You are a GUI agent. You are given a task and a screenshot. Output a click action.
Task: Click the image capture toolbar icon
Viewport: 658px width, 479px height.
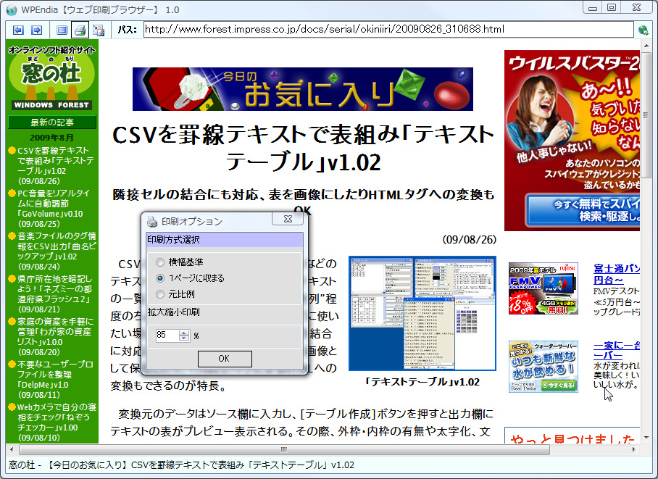(x=99, y=30)
